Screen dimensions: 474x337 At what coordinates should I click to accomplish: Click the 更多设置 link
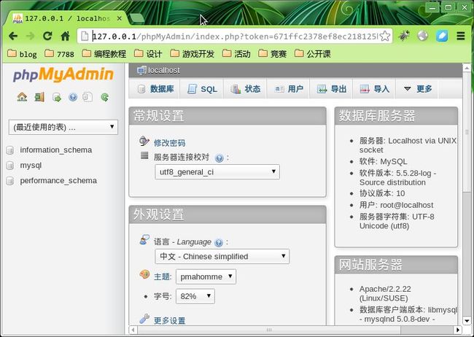pyautogui.click(x=170, y=320)
